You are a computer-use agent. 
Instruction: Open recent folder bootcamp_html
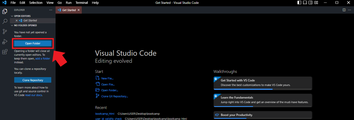[105, 114]
